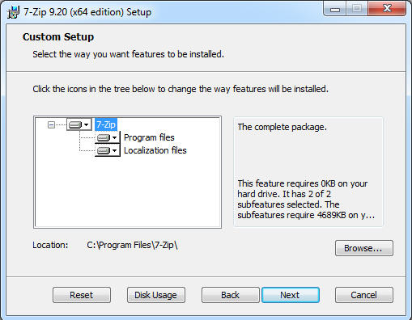Click the Localization files drive icon

tap(104, 150)
